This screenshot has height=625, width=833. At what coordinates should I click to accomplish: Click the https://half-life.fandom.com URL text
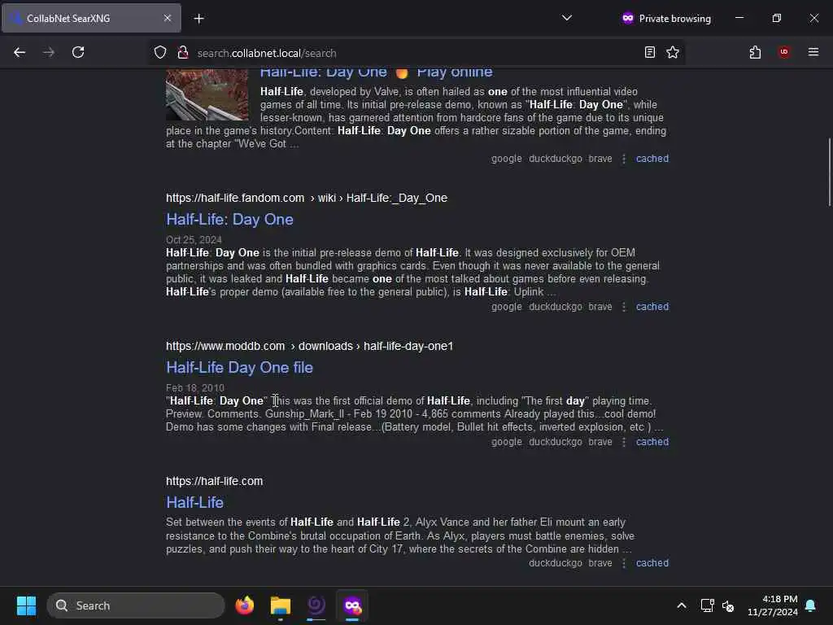tap(235, 198)
